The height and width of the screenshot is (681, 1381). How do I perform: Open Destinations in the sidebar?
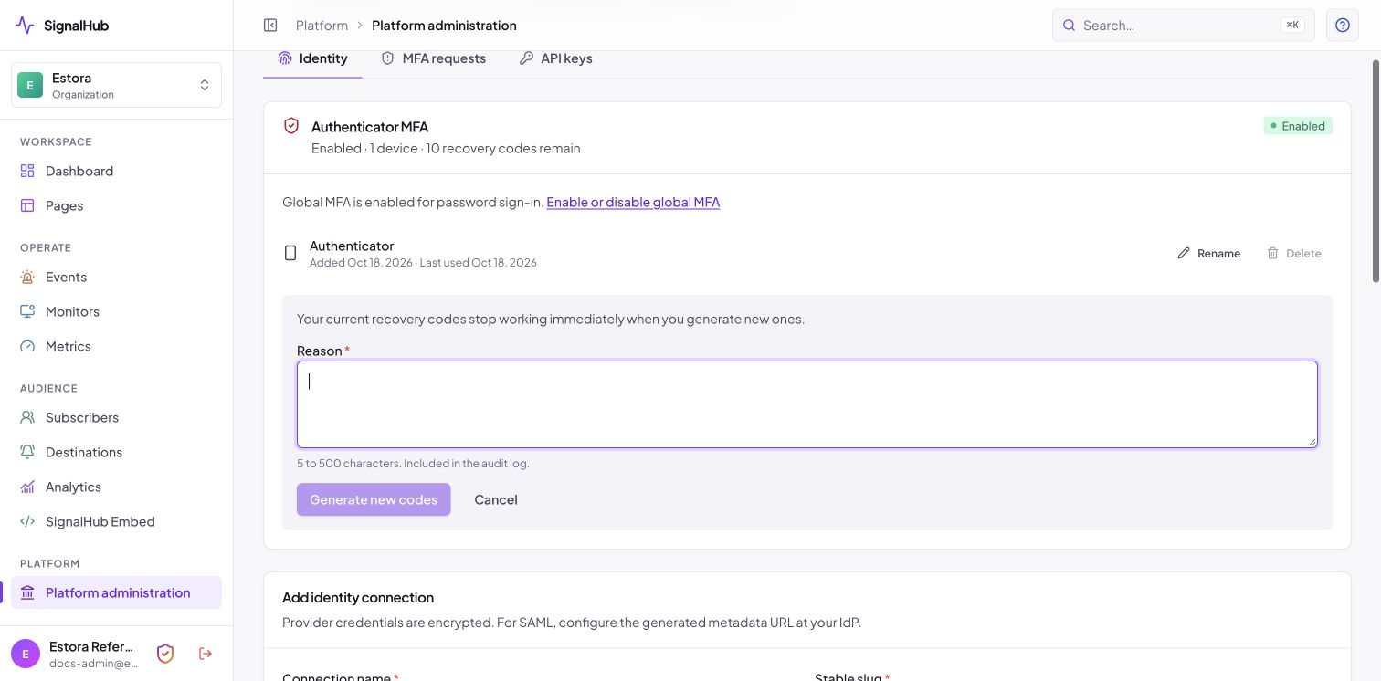pos(116,452)
